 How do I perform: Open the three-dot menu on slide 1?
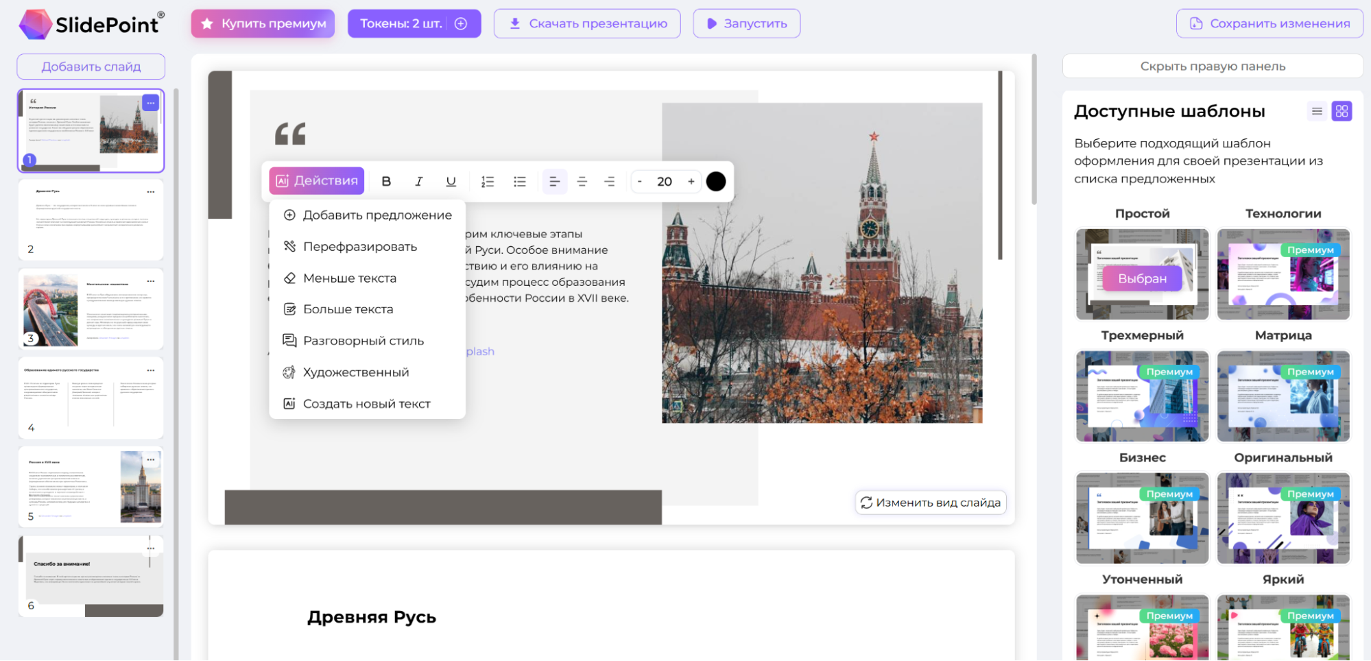(151, 103)
